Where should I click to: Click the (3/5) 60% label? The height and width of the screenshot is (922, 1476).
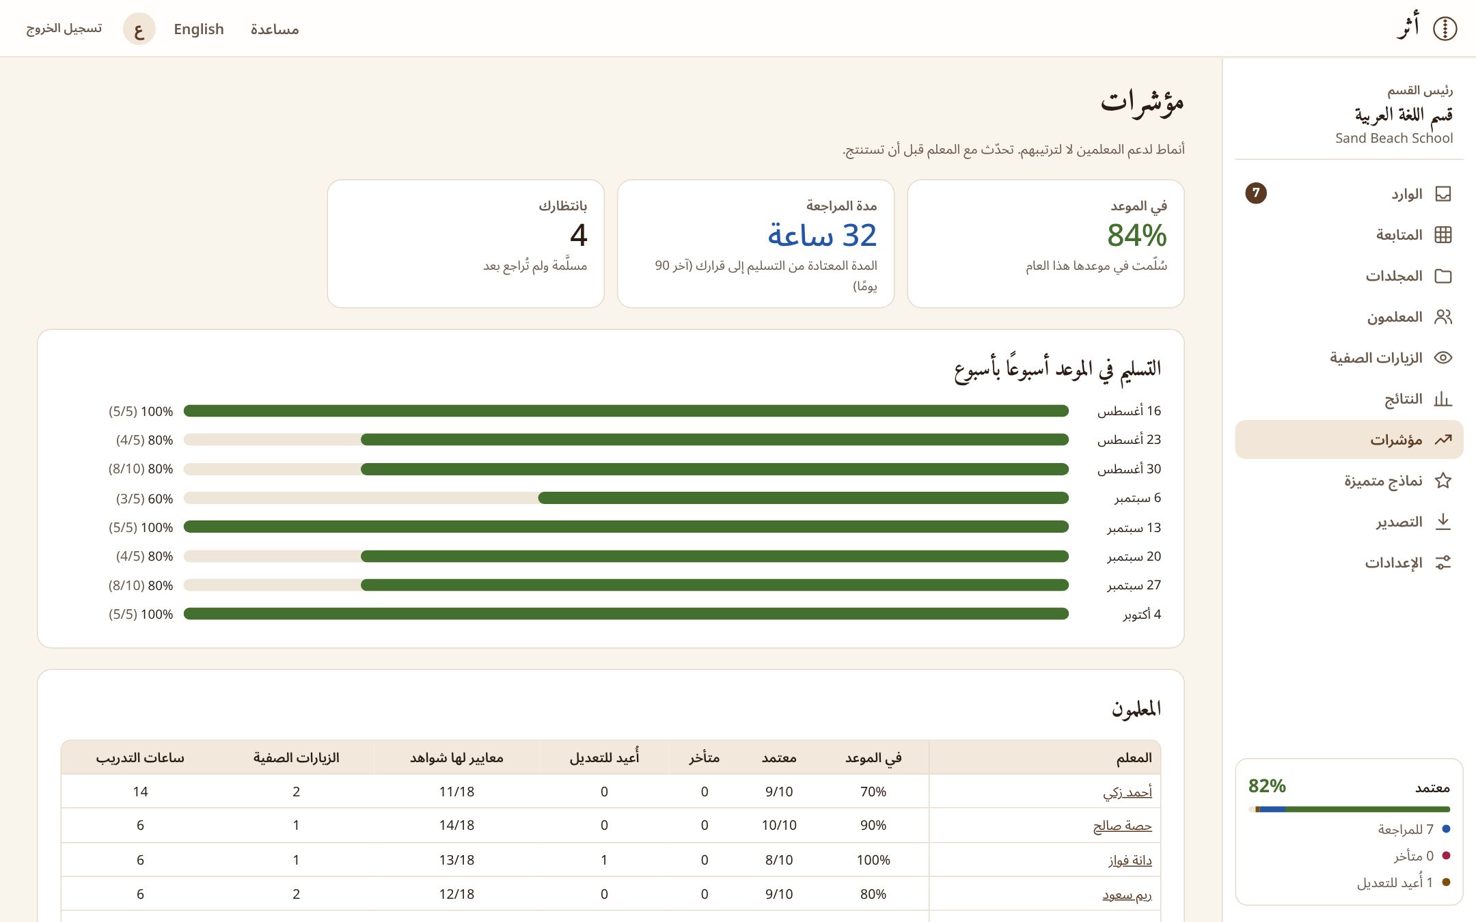click(144, 499)
